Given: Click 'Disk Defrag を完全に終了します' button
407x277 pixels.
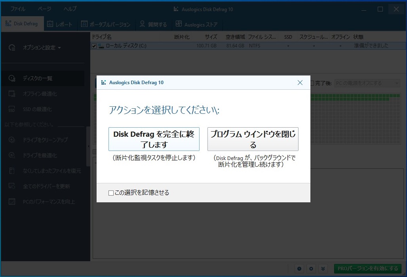Looking at the screenshot, I should tap(154, 139).
